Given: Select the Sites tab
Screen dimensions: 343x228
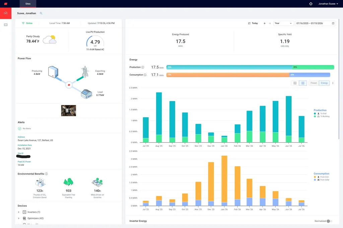Looking at the screenshot, I should point(28,4).
